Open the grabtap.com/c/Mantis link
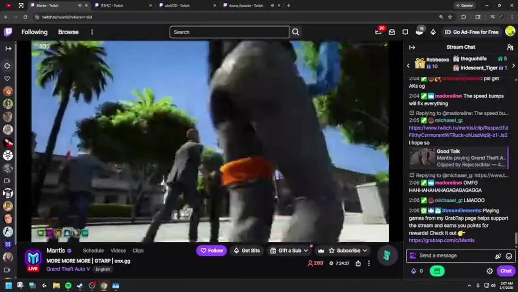Screen dimensions: 518x292 coord(442,240)
